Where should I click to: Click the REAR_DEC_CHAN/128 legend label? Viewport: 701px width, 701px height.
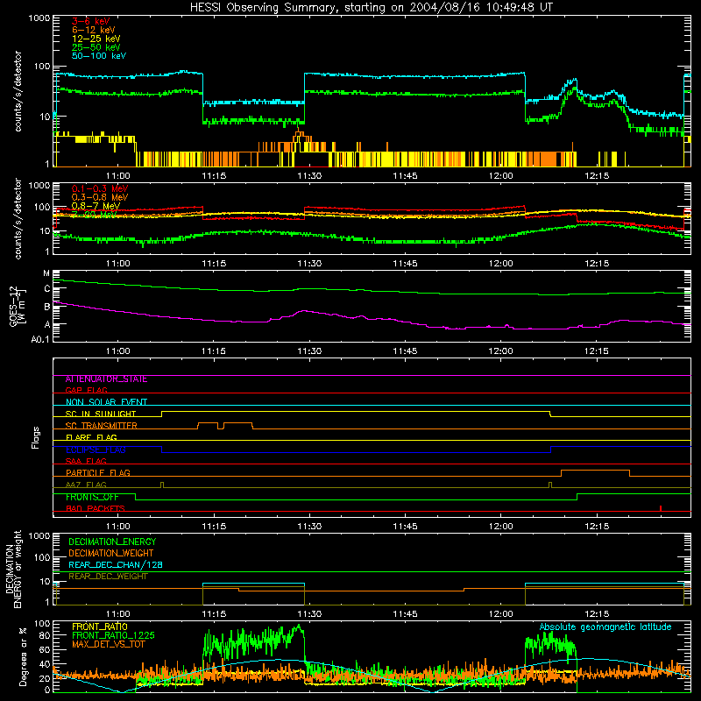[x=116, y=564]
